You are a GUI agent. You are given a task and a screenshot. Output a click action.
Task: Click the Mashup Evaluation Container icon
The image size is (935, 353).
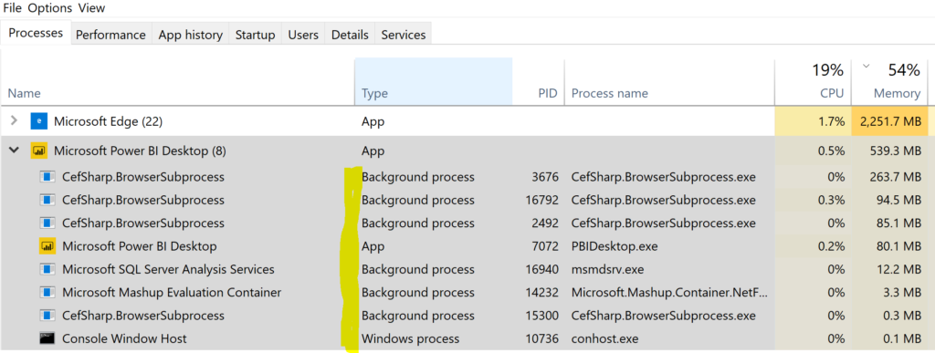point(47,292)
